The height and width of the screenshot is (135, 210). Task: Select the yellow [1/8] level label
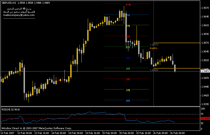(x=128, y=90)
